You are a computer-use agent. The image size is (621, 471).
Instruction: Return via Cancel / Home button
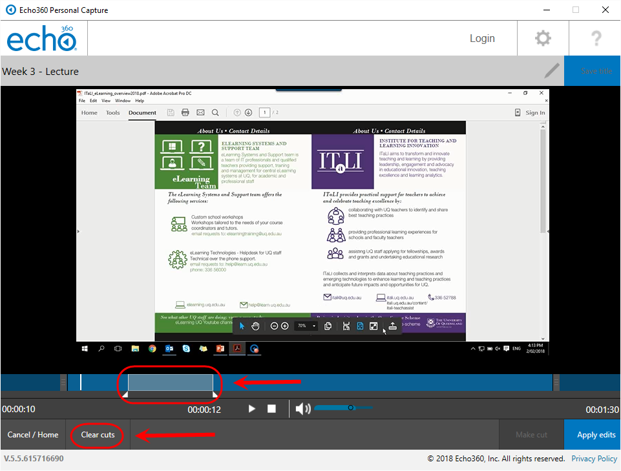click(x=33, y=435)
